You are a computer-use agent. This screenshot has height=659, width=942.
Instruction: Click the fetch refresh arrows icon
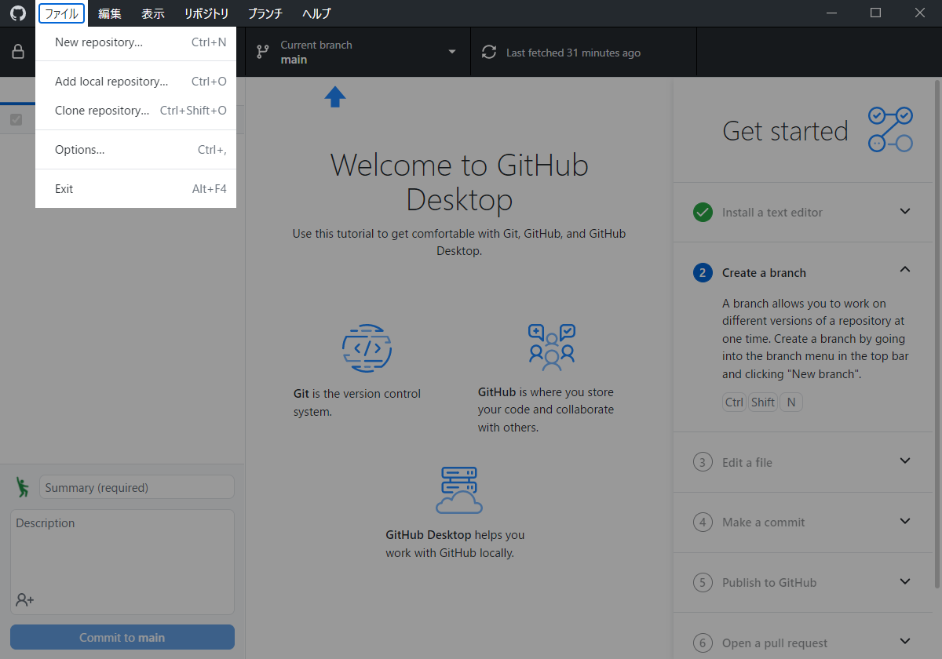488,52
